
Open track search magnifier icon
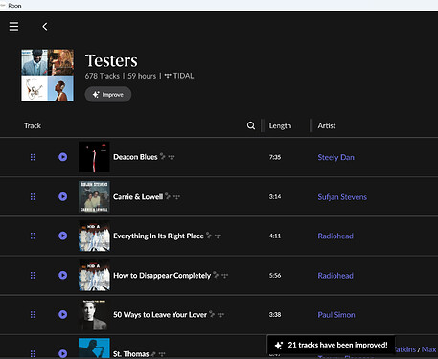pos(251,125)
